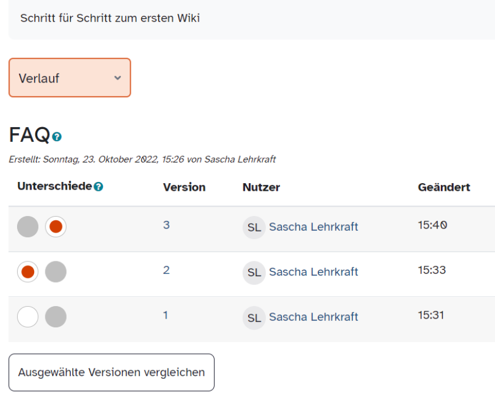Select the left radio button for version 3

28,226
